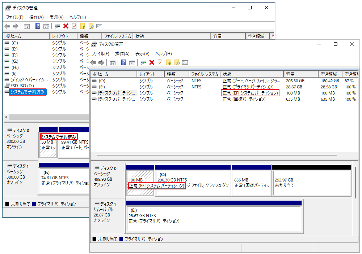The height and width of the screenshot is (254, 362).
Task: Click Forward arrow in front window toolbar
Action: (101, 62)
